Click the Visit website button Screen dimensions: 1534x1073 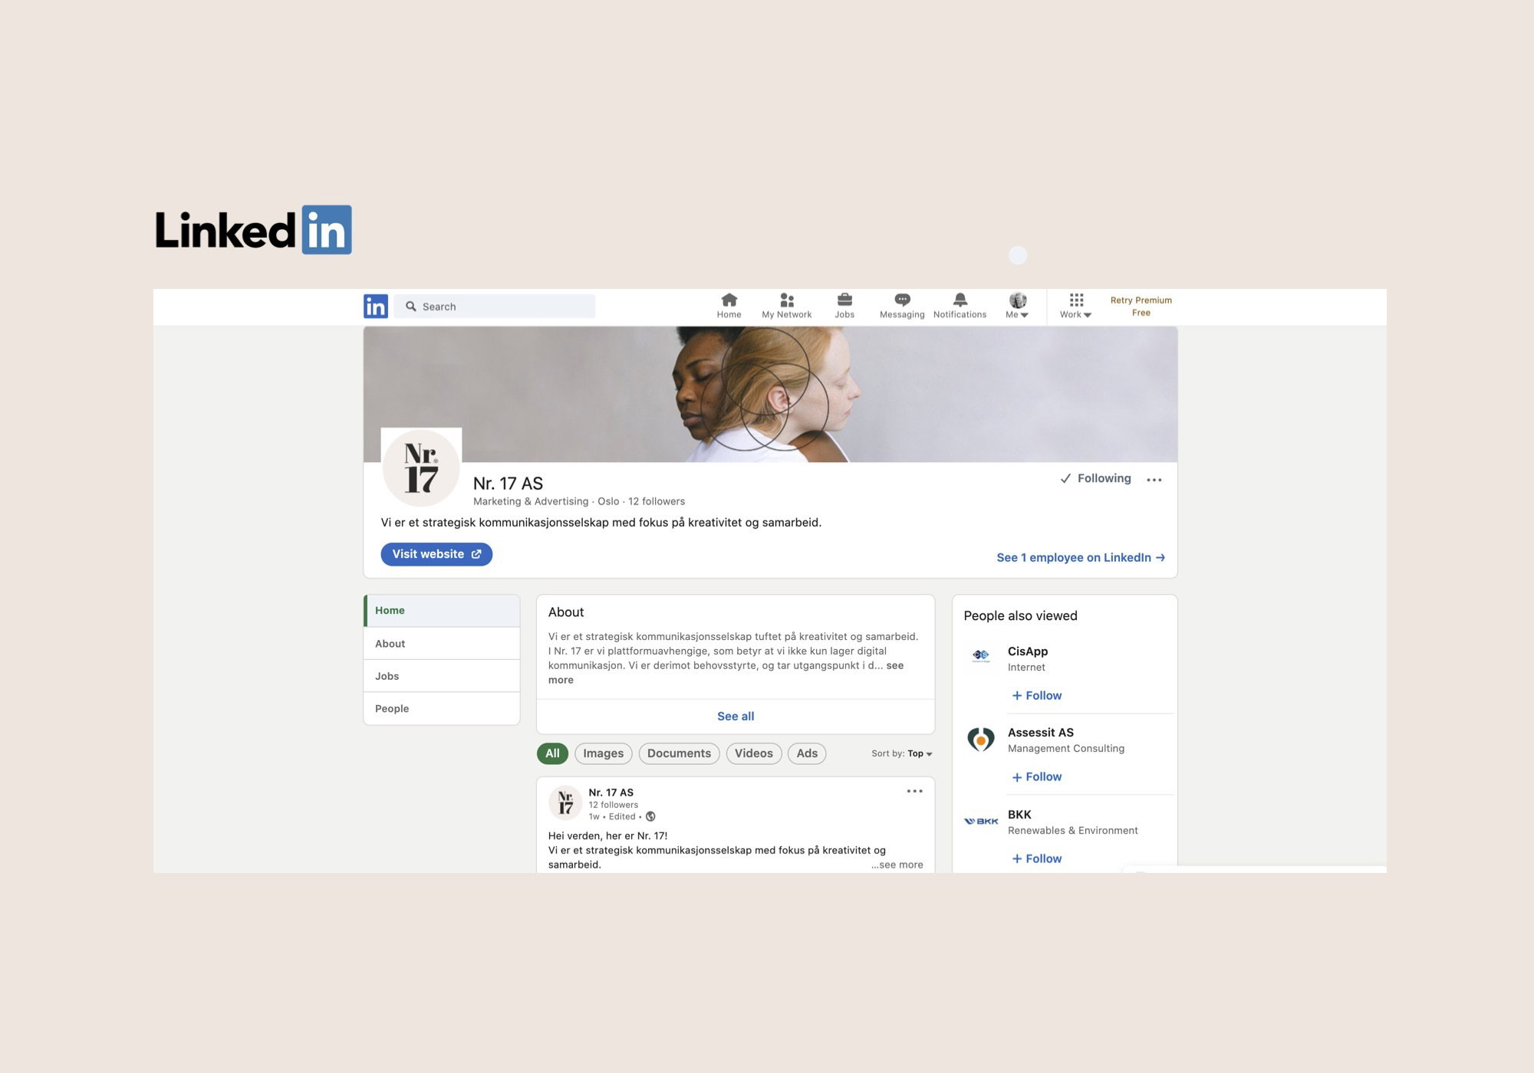click(436, 554)
